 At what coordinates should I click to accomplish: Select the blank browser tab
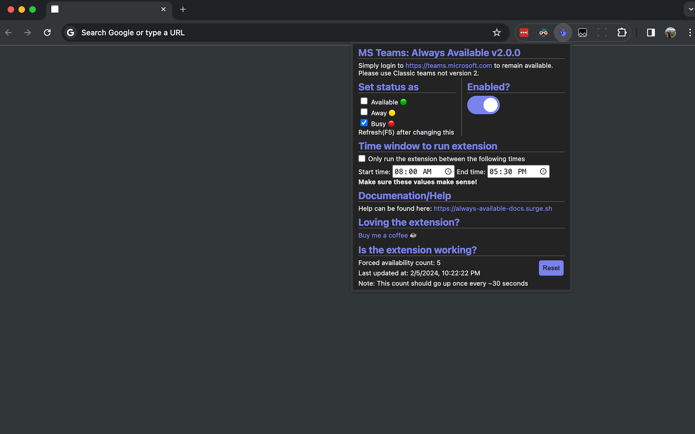pos(109,9)
